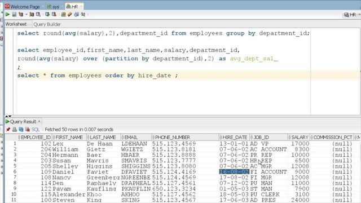The height and width of the screenshot is (203, 361).
Task: Open the Explain Plan dropdown arrow
Action: (x=27, y=15)
